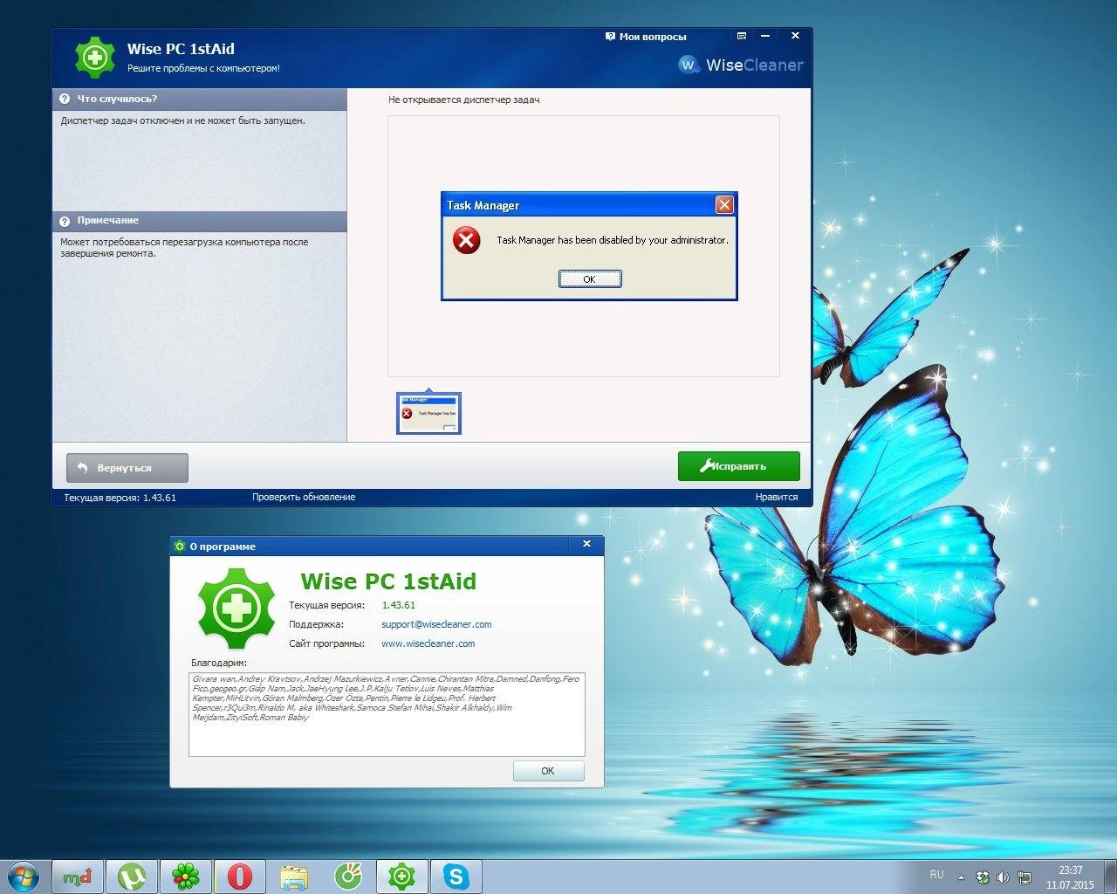Open ICQ flower icon in taskbar

click(x=186, y=877)
